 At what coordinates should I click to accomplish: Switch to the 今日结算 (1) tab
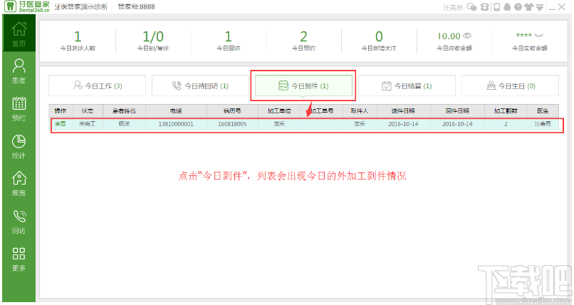pyautogui.click(x=407, y=86)
